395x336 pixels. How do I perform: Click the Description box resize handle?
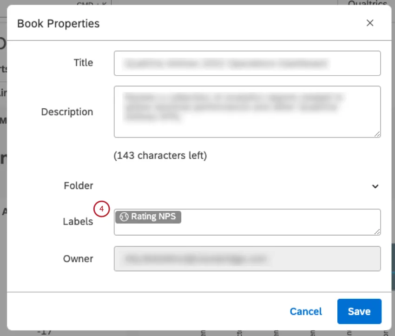click(x=377, y=134)
